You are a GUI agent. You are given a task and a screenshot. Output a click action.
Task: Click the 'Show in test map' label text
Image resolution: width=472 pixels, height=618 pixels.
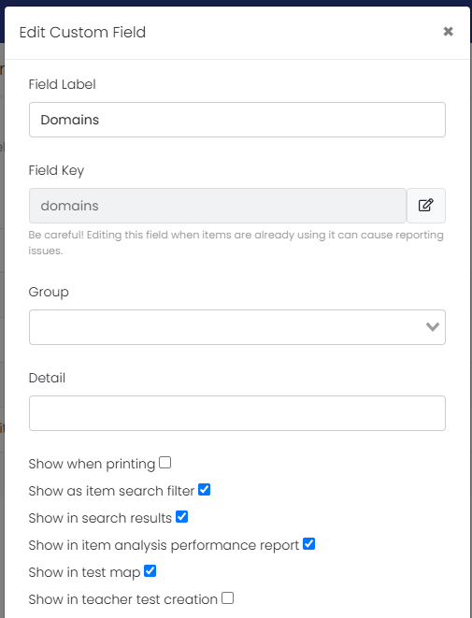(x=84, y=572)
